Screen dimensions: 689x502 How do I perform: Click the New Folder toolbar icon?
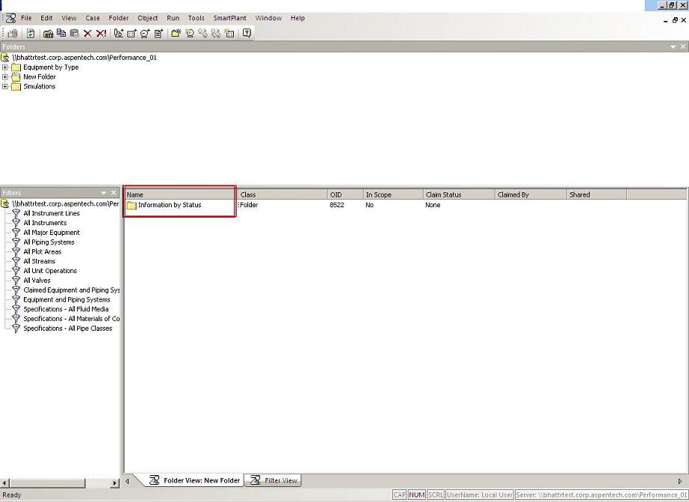176,33
